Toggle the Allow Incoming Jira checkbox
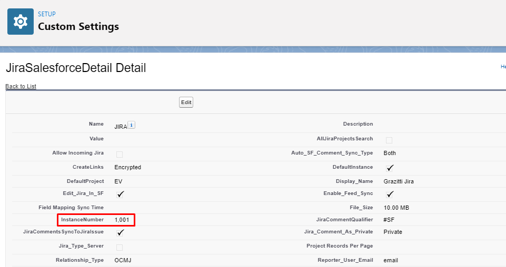506x267 pixels. pos(120,155)
